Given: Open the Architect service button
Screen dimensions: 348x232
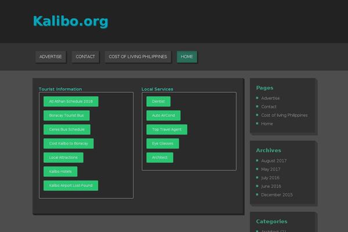Looking at the screenshot, I should click(x=160, y=157).
